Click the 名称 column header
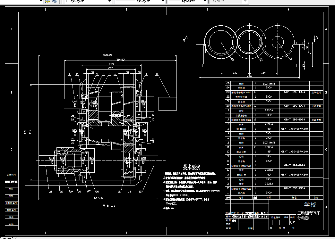Screen dimensions: 335x239 click(x=241, y=198)
